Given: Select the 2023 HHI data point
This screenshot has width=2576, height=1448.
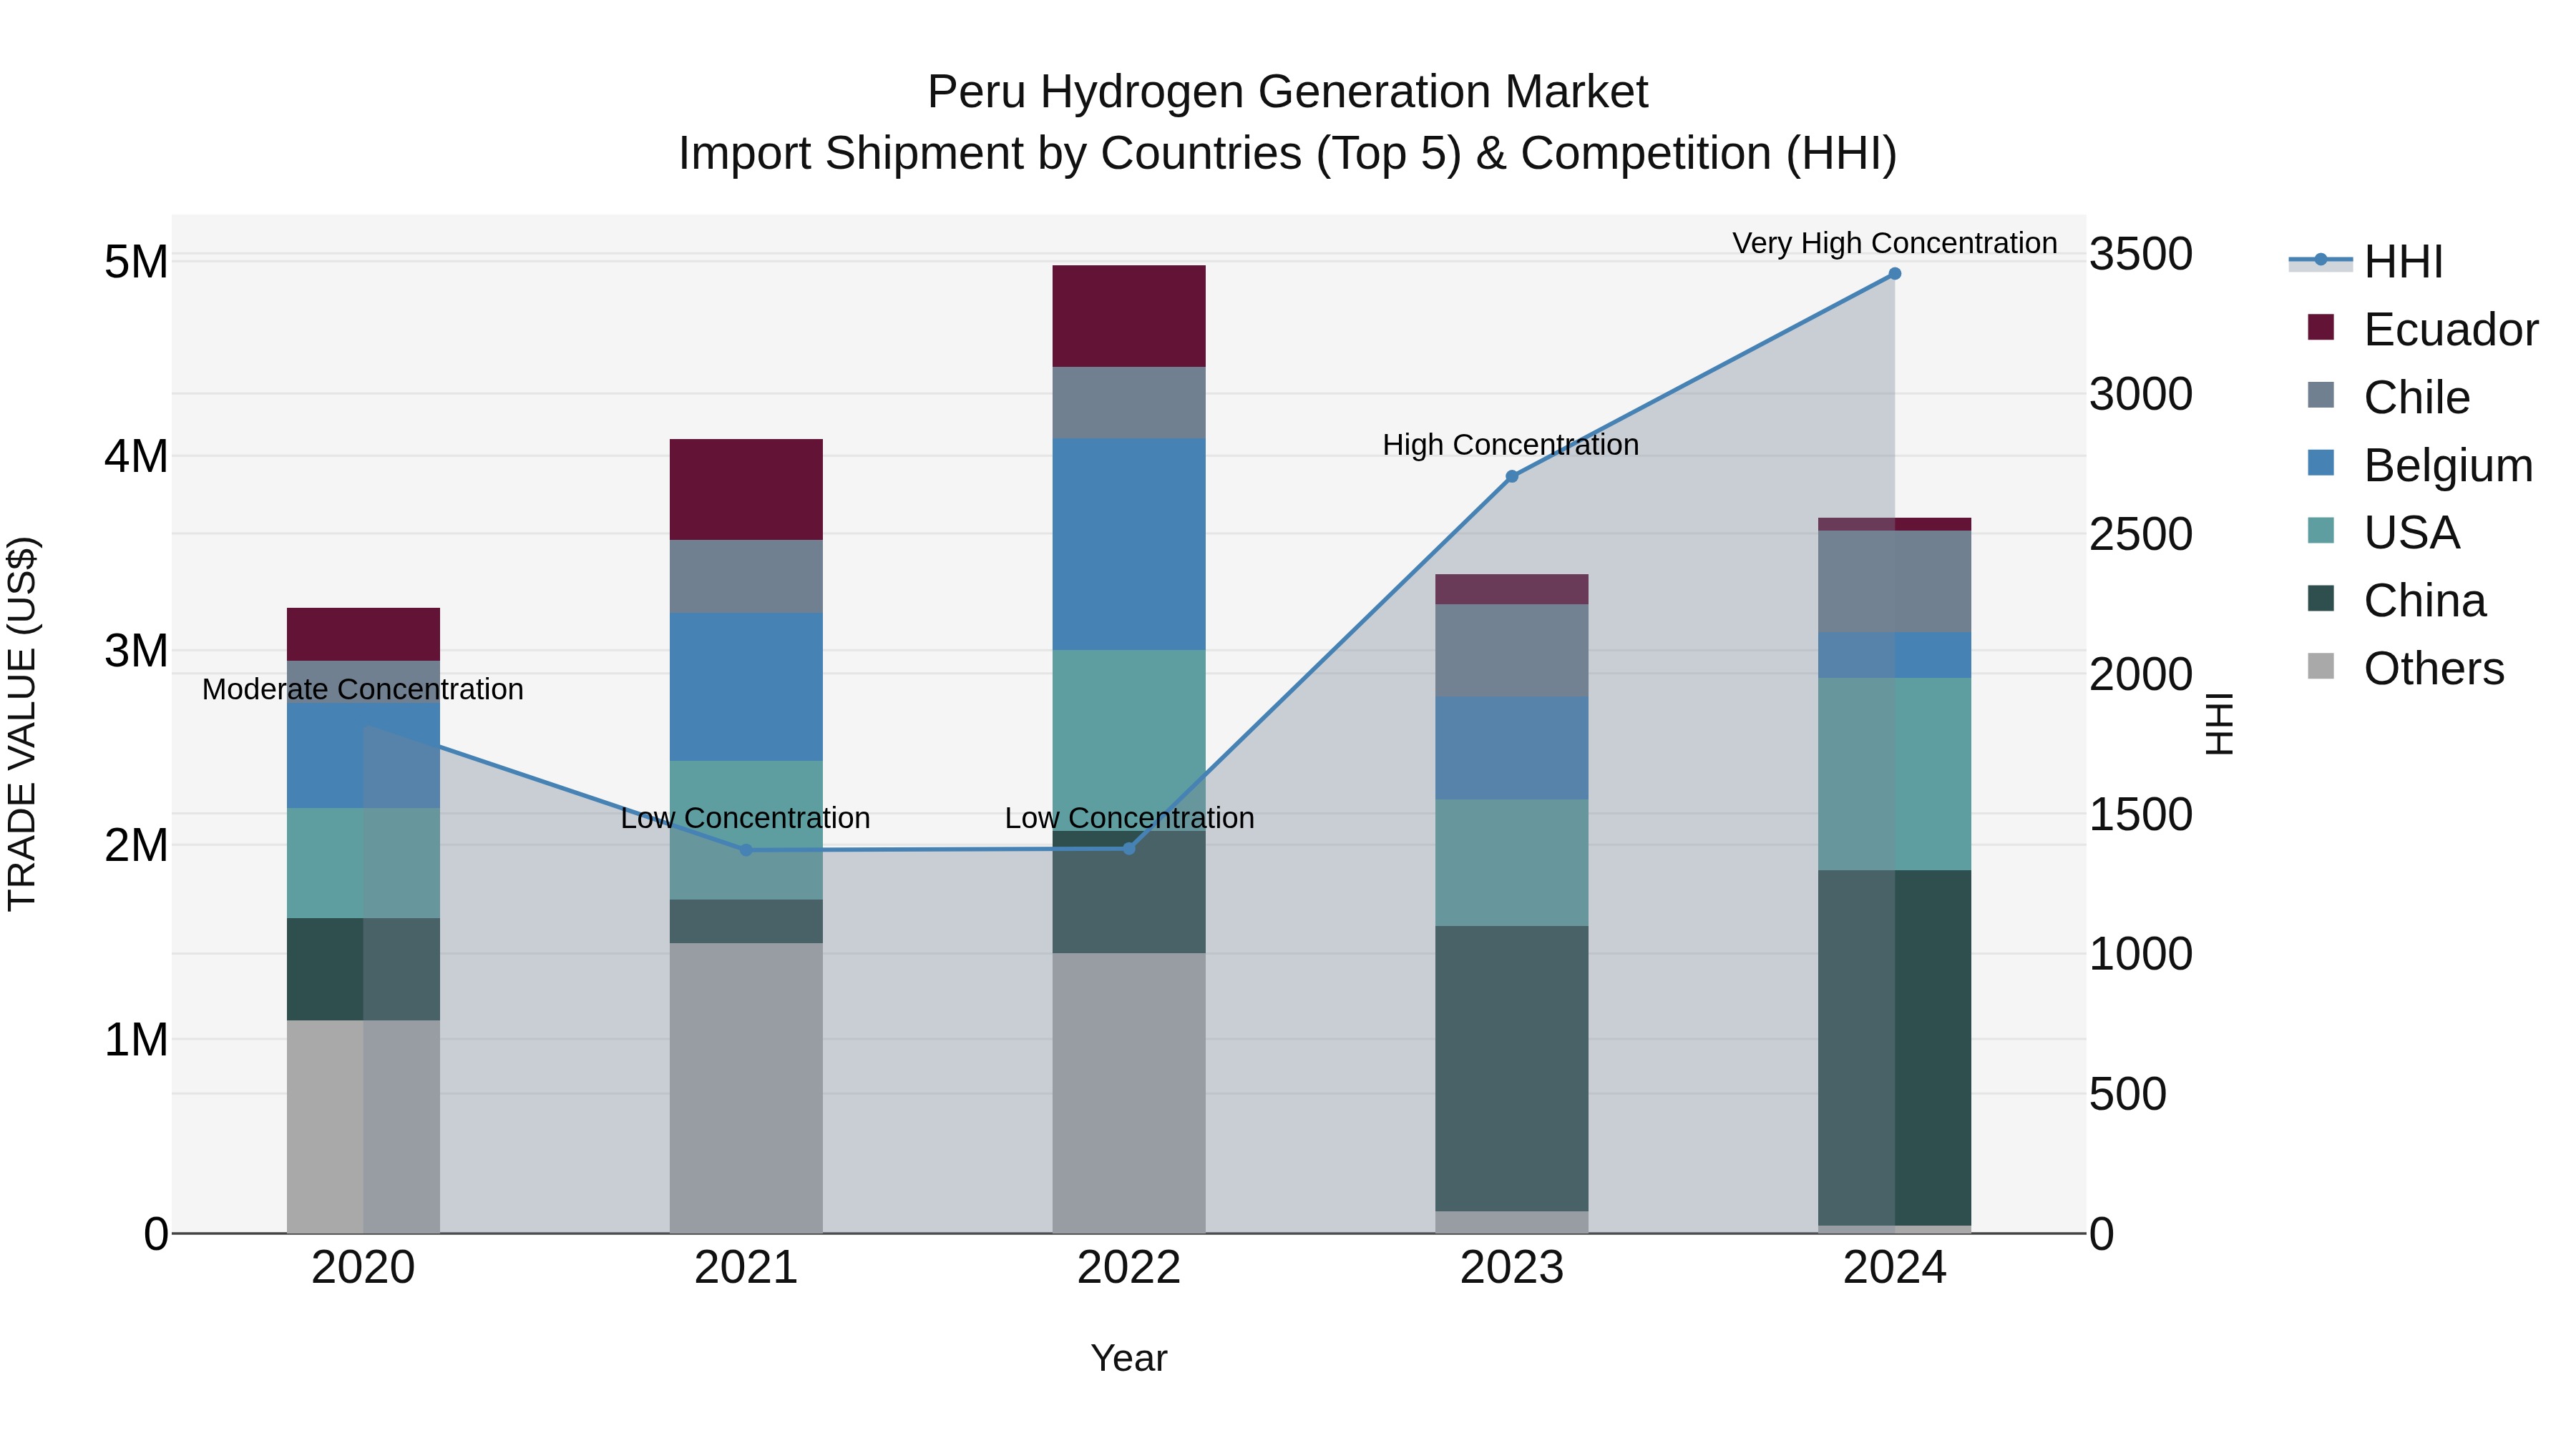Looking at the screenshot, I should point(1512,477).
